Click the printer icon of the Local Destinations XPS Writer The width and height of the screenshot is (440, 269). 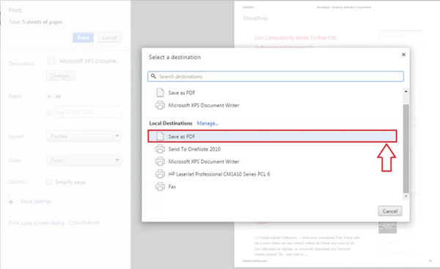(160, 162)
